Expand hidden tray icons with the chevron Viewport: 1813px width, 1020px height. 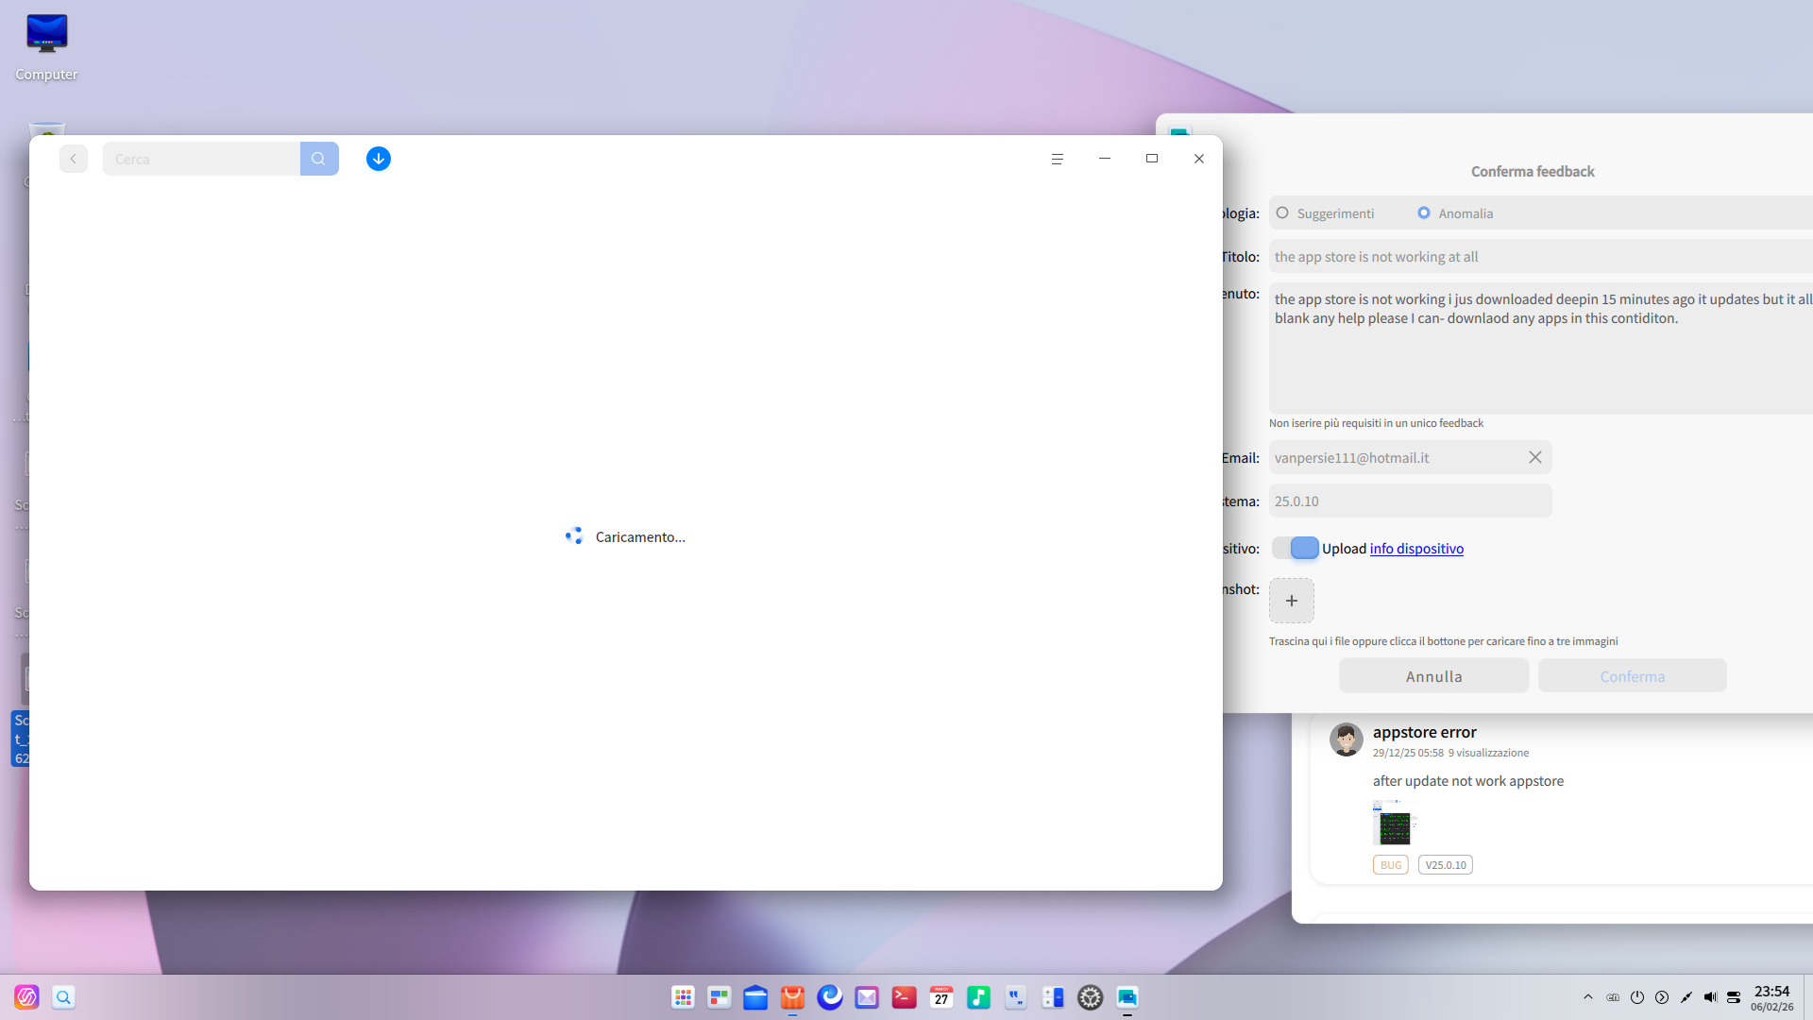pos(1587,996)
